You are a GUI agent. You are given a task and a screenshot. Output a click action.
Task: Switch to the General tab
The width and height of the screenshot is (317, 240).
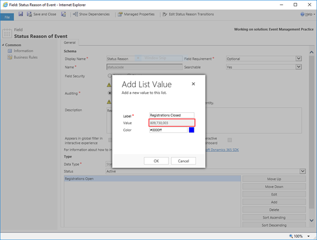[70, 42]
